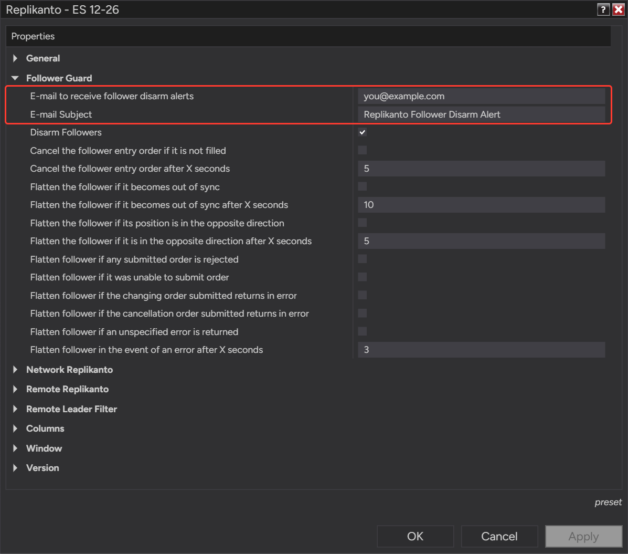The width and height of the screenshot is (628, 554).
Task: Expand the Columns section
Action: [x=15, y=428]
